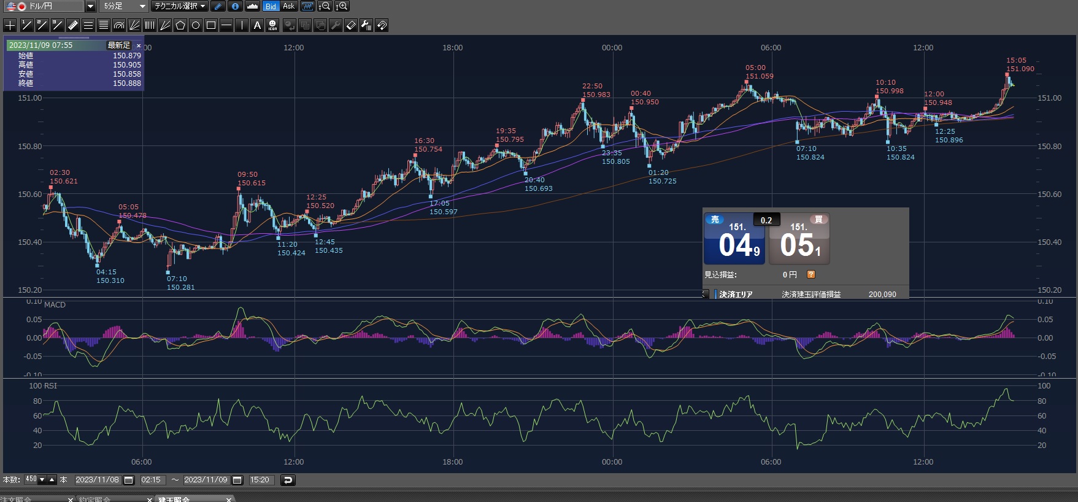Viewport: 1078px width, 502px height.
Task: Open the ドル/円 currency pair dropdown
Action: click(90, 6)
